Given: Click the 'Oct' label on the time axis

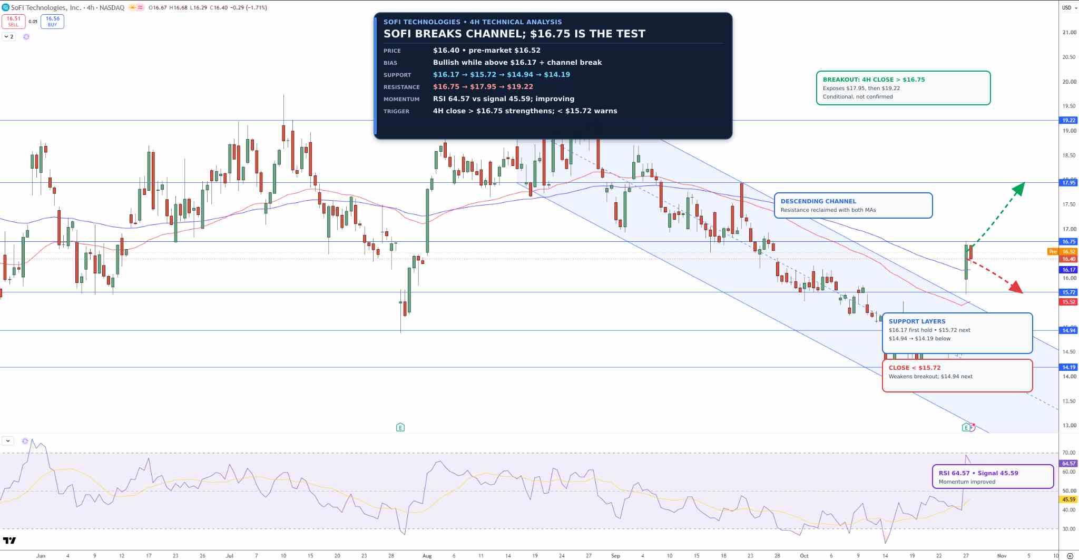Looking at the screenshot, I should tap(804, 556).
